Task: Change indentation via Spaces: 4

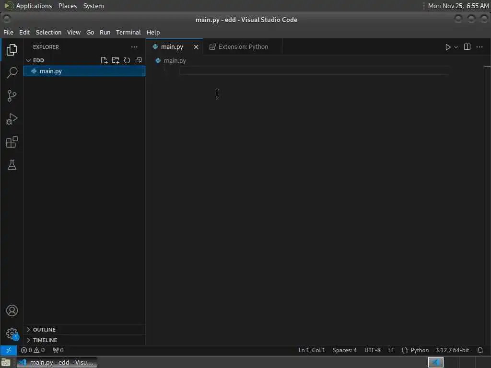Action: [x=345, y=350]
